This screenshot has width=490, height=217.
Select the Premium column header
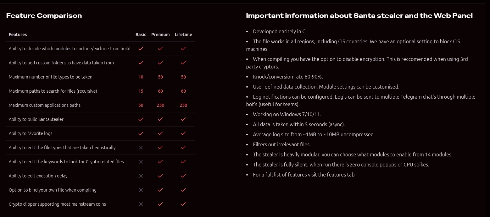pyautogui.click(x=160, y=35)
